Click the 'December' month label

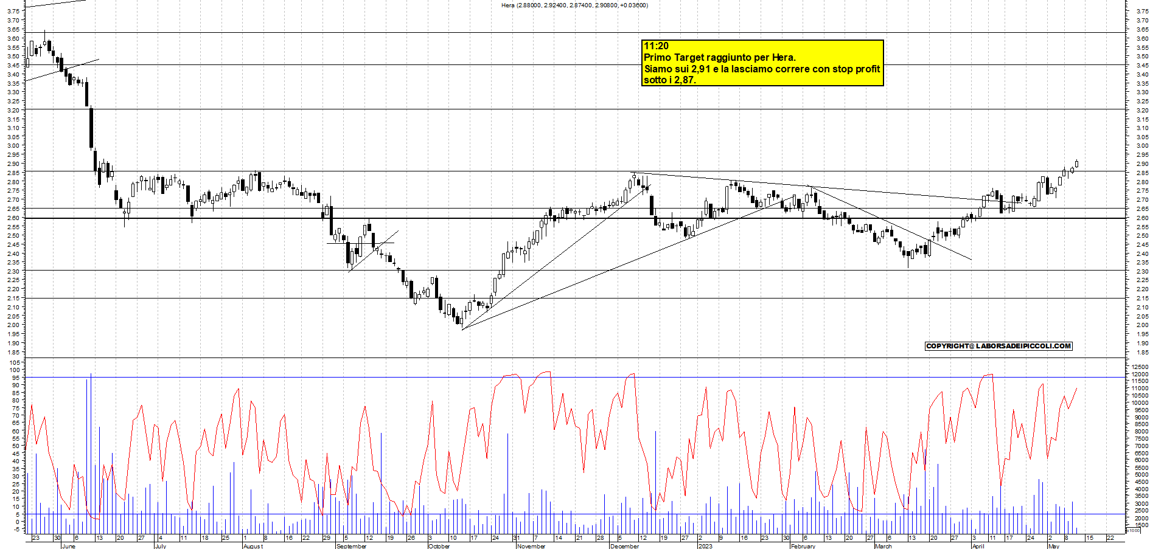[x=624, y=546]
